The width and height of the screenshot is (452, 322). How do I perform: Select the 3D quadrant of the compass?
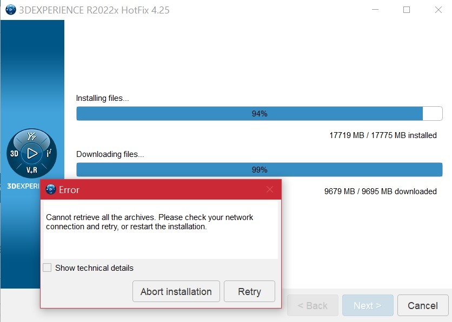pos(15,154)
